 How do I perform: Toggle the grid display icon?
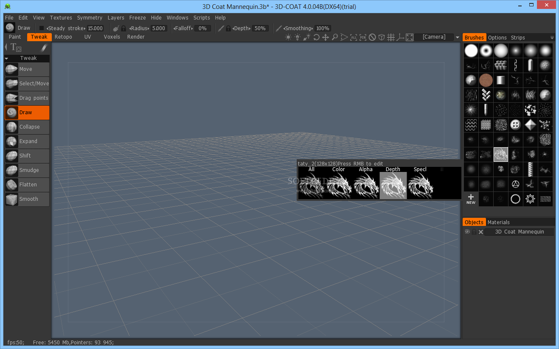point(391,37)
